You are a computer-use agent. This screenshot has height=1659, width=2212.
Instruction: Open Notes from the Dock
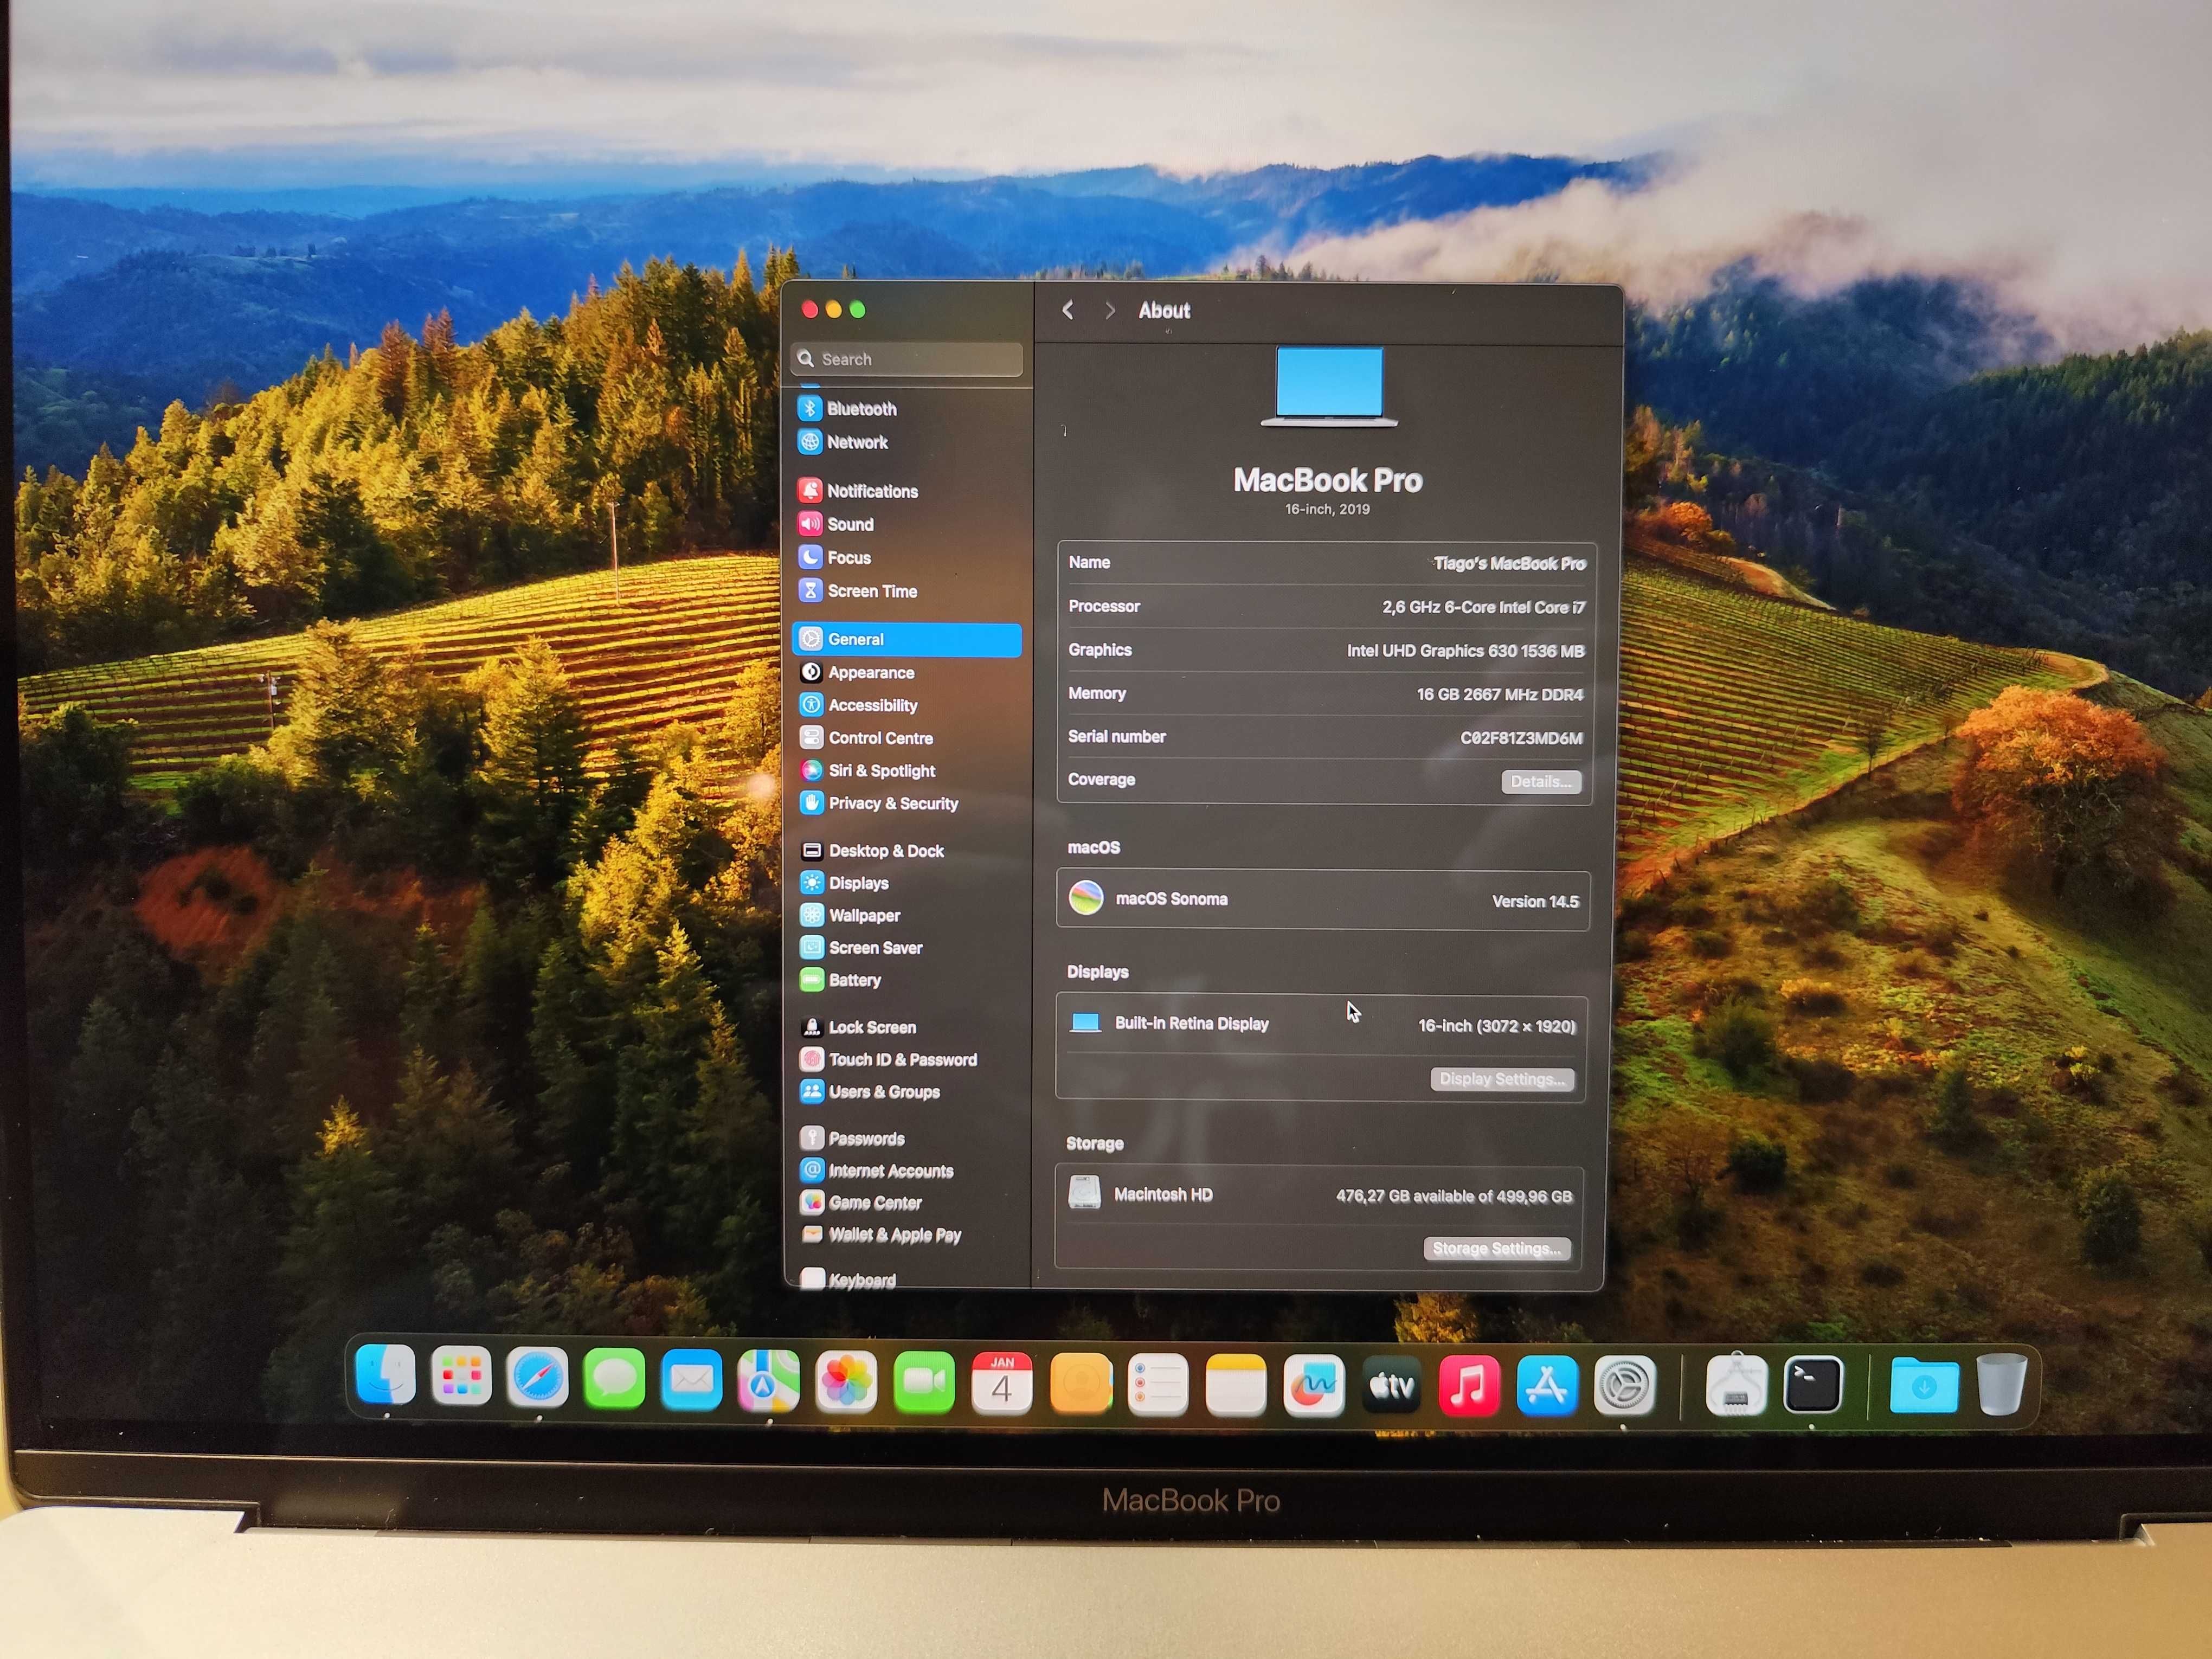click(1236, 1385)
